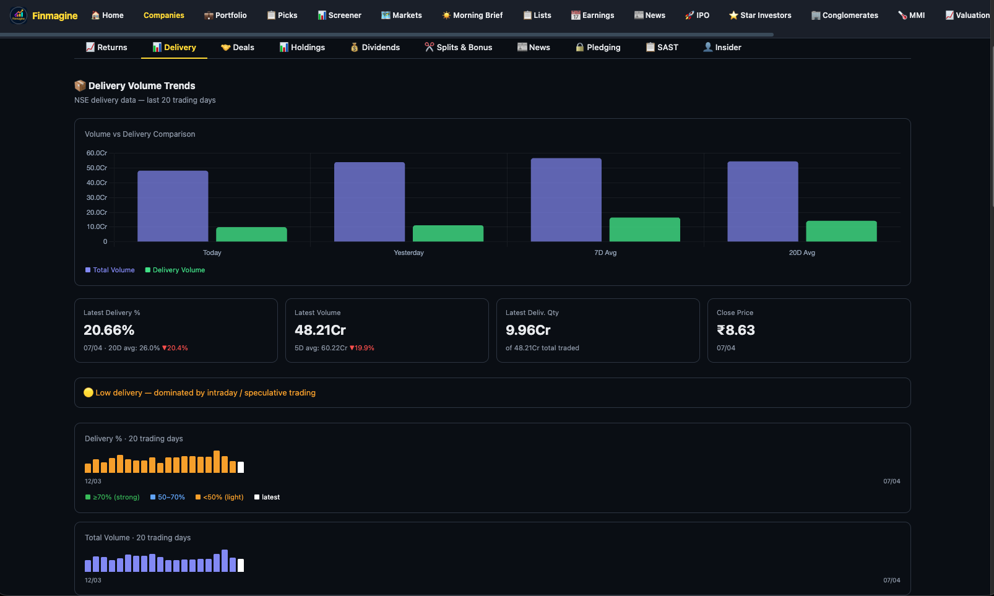Expand the Lists menu

click(x=537, y=15)
